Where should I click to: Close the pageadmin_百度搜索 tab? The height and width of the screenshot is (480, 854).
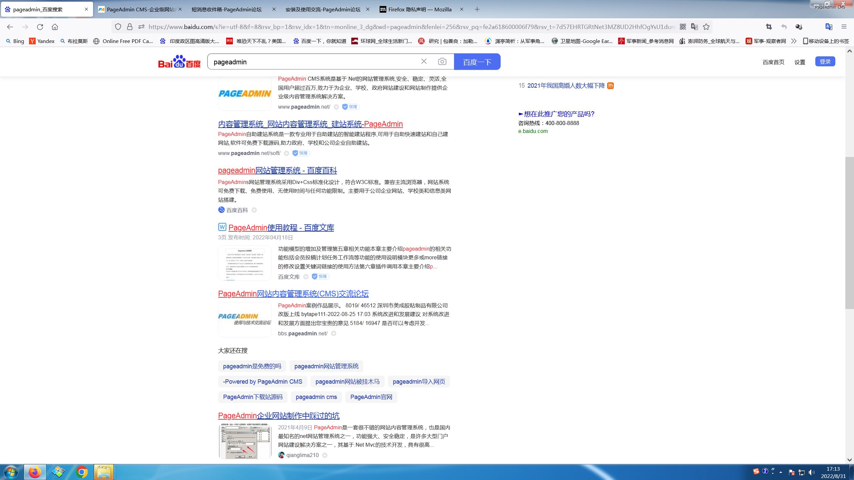86,9
